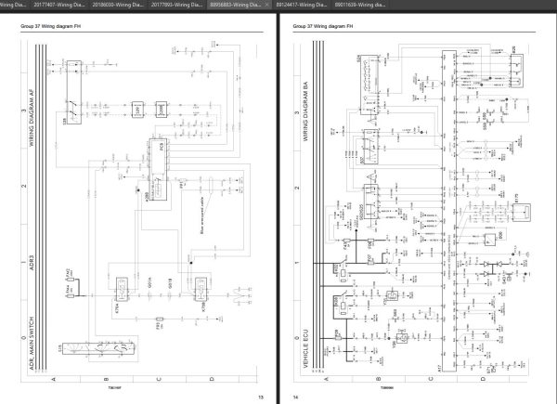Click the 'ADR, MAIN SWITCH' label
557x404 pixels.
coord(32,344)
